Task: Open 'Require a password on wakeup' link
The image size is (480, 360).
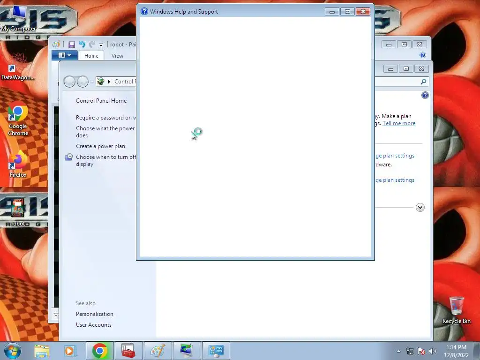Action: 105,118
